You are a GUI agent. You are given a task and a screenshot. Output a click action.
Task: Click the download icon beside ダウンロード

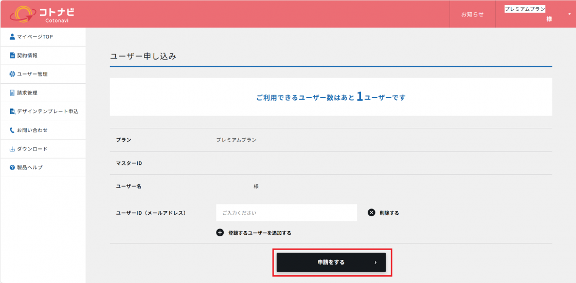coord(12,149)
